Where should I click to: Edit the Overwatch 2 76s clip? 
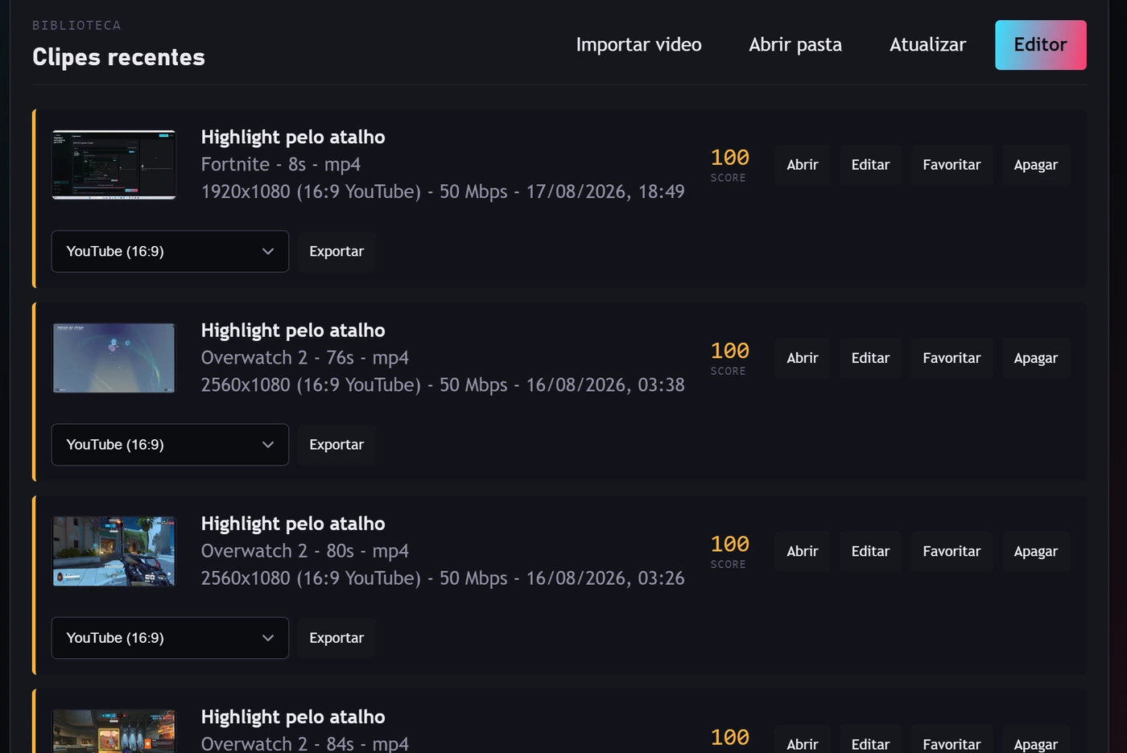point(870,358)
